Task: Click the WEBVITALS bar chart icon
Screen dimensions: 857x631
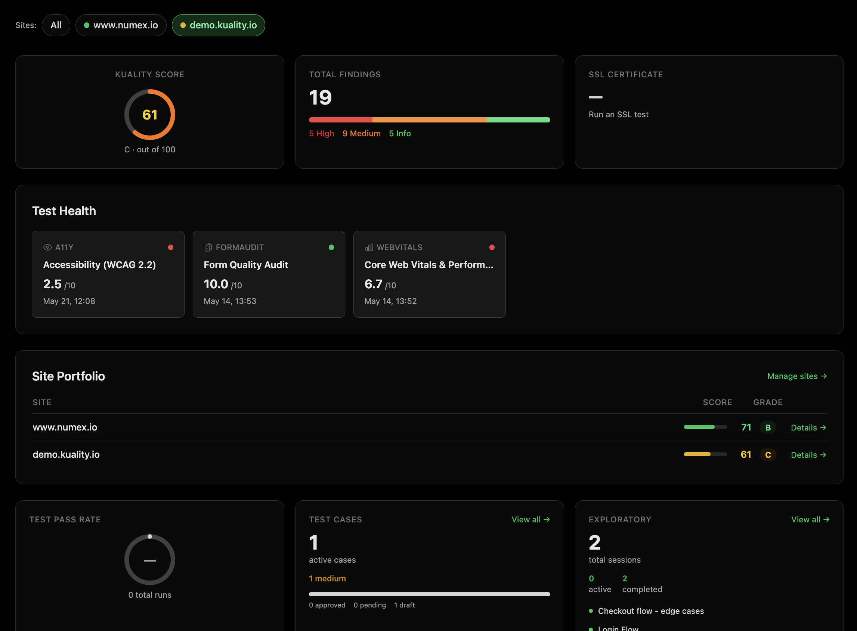Action: (x=369, y=248)
